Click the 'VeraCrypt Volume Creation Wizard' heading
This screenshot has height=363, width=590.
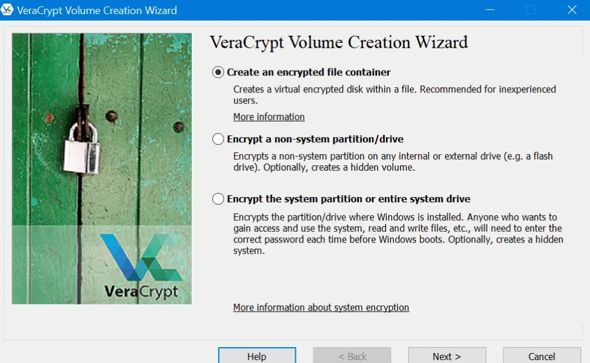[339, 42]
